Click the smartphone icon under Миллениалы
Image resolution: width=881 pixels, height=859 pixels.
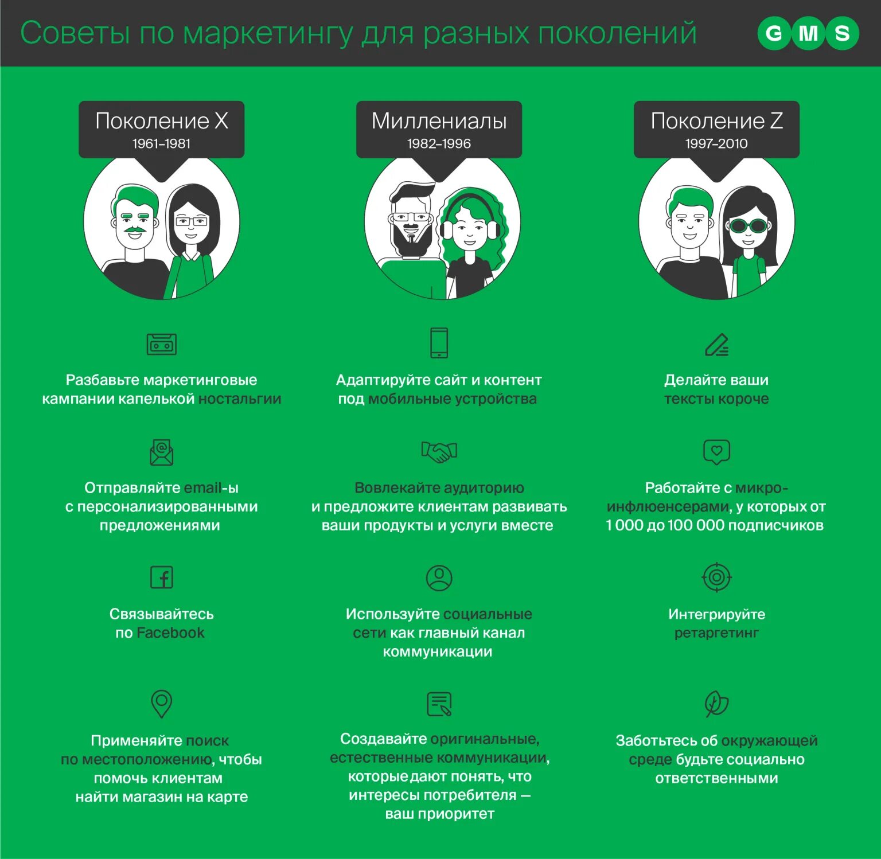(439, 343)
